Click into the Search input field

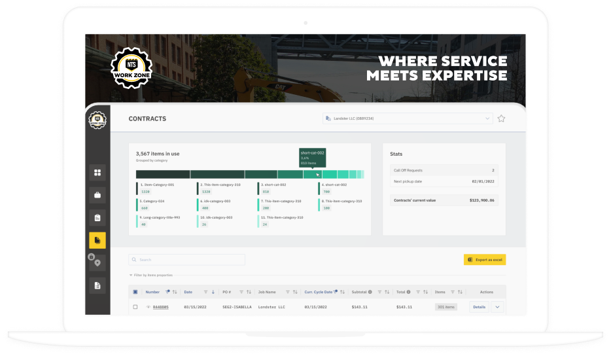187,260
